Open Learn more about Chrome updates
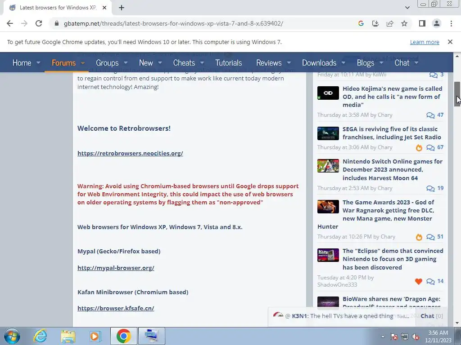This screenshot has width=461, height=345. point(425,42)
